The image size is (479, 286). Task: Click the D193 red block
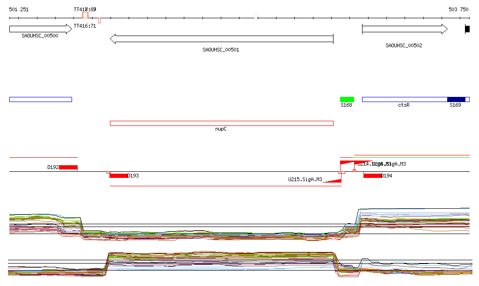click(x=118, y=176)
